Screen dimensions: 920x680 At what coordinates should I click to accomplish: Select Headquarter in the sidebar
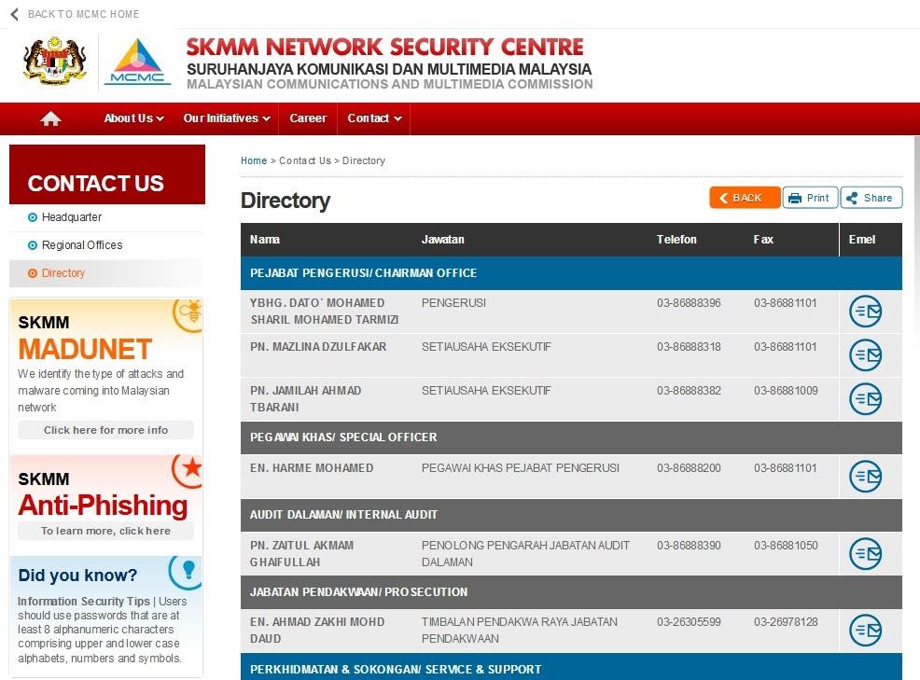[x=72, y=217]
